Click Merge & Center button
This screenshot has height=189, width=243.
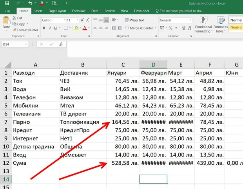[x=139, y=28]
